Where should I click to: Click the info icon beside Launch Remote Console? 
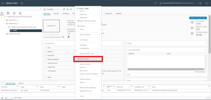(63, 37)
